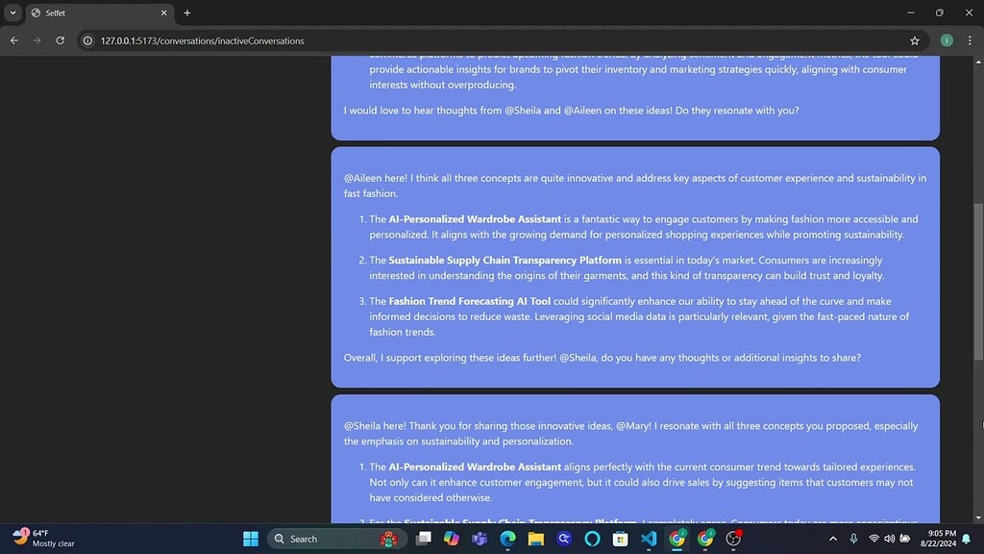Expand the hidden icons in the system tray

(833, 539)
